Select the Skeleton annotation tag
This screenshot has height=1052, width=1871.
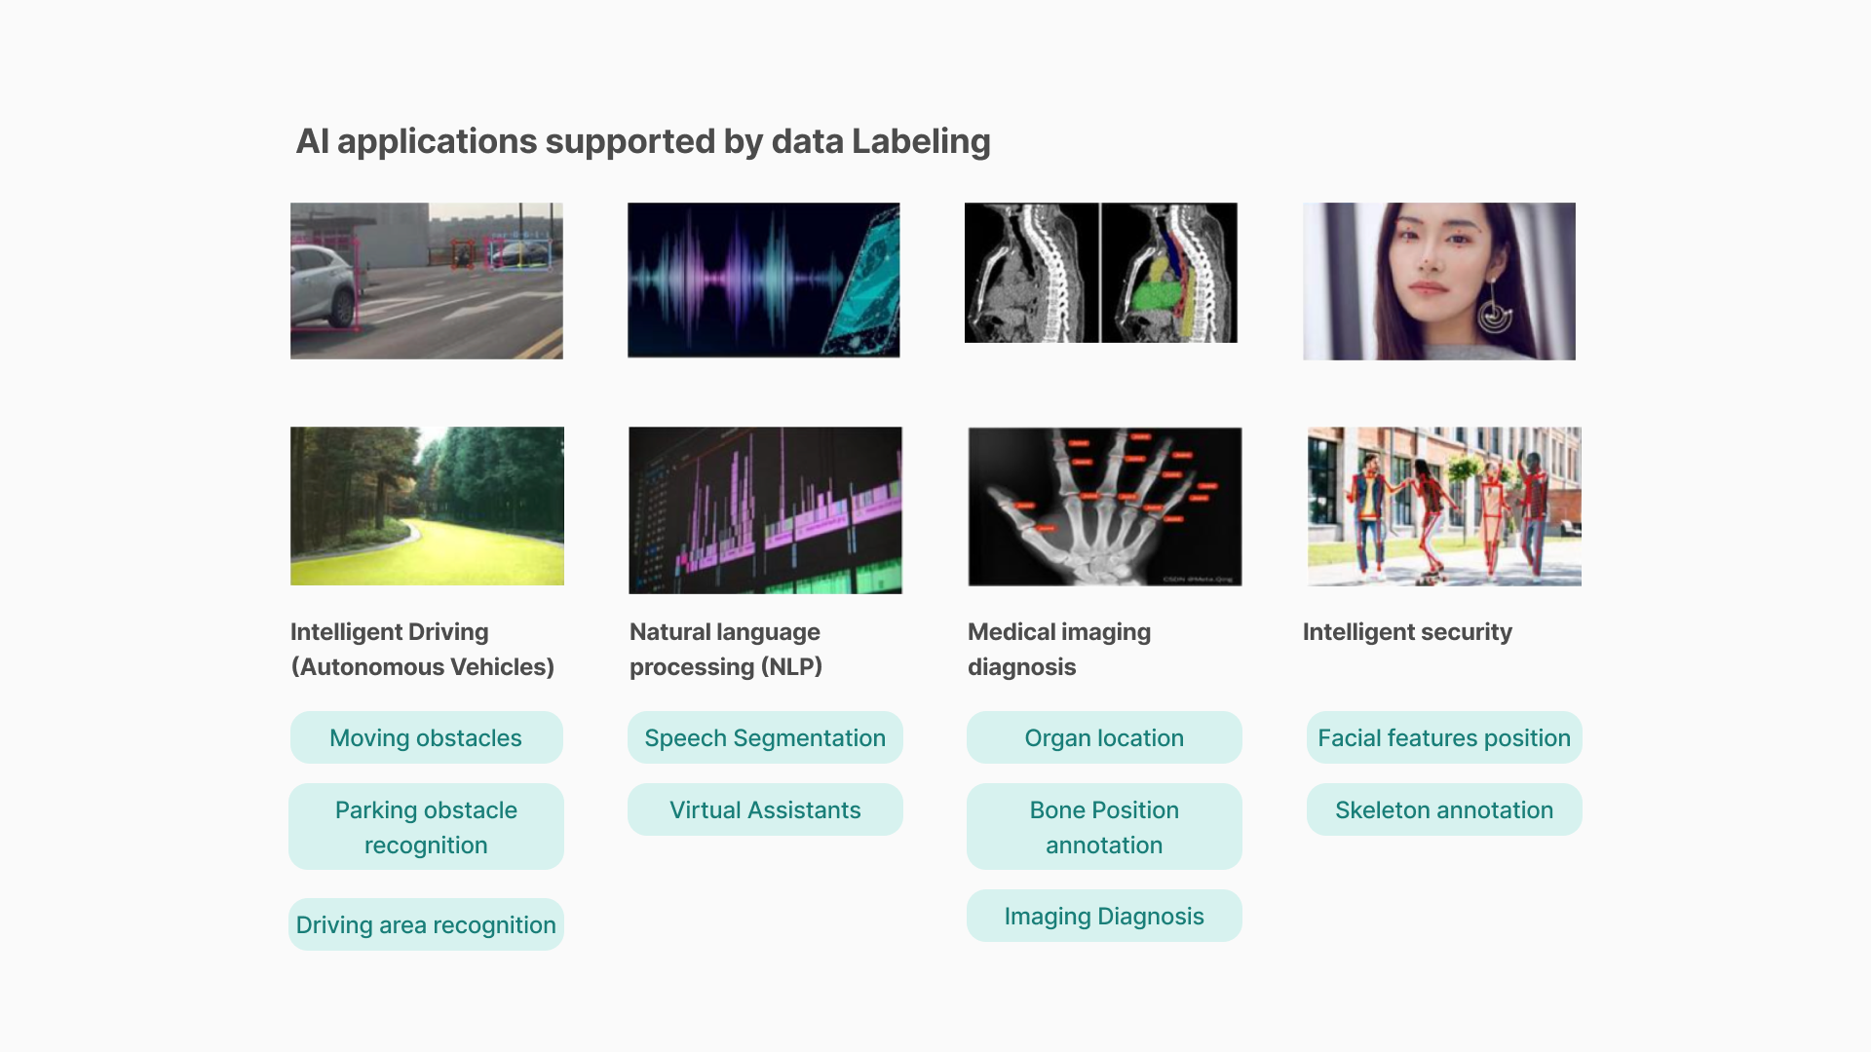pos(1443,809)
